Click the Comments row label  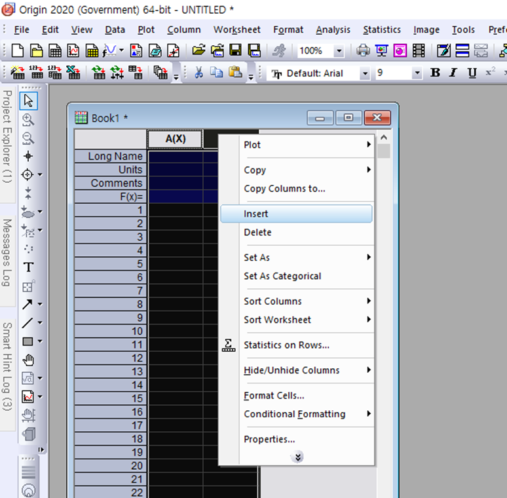tap(110, 183)
